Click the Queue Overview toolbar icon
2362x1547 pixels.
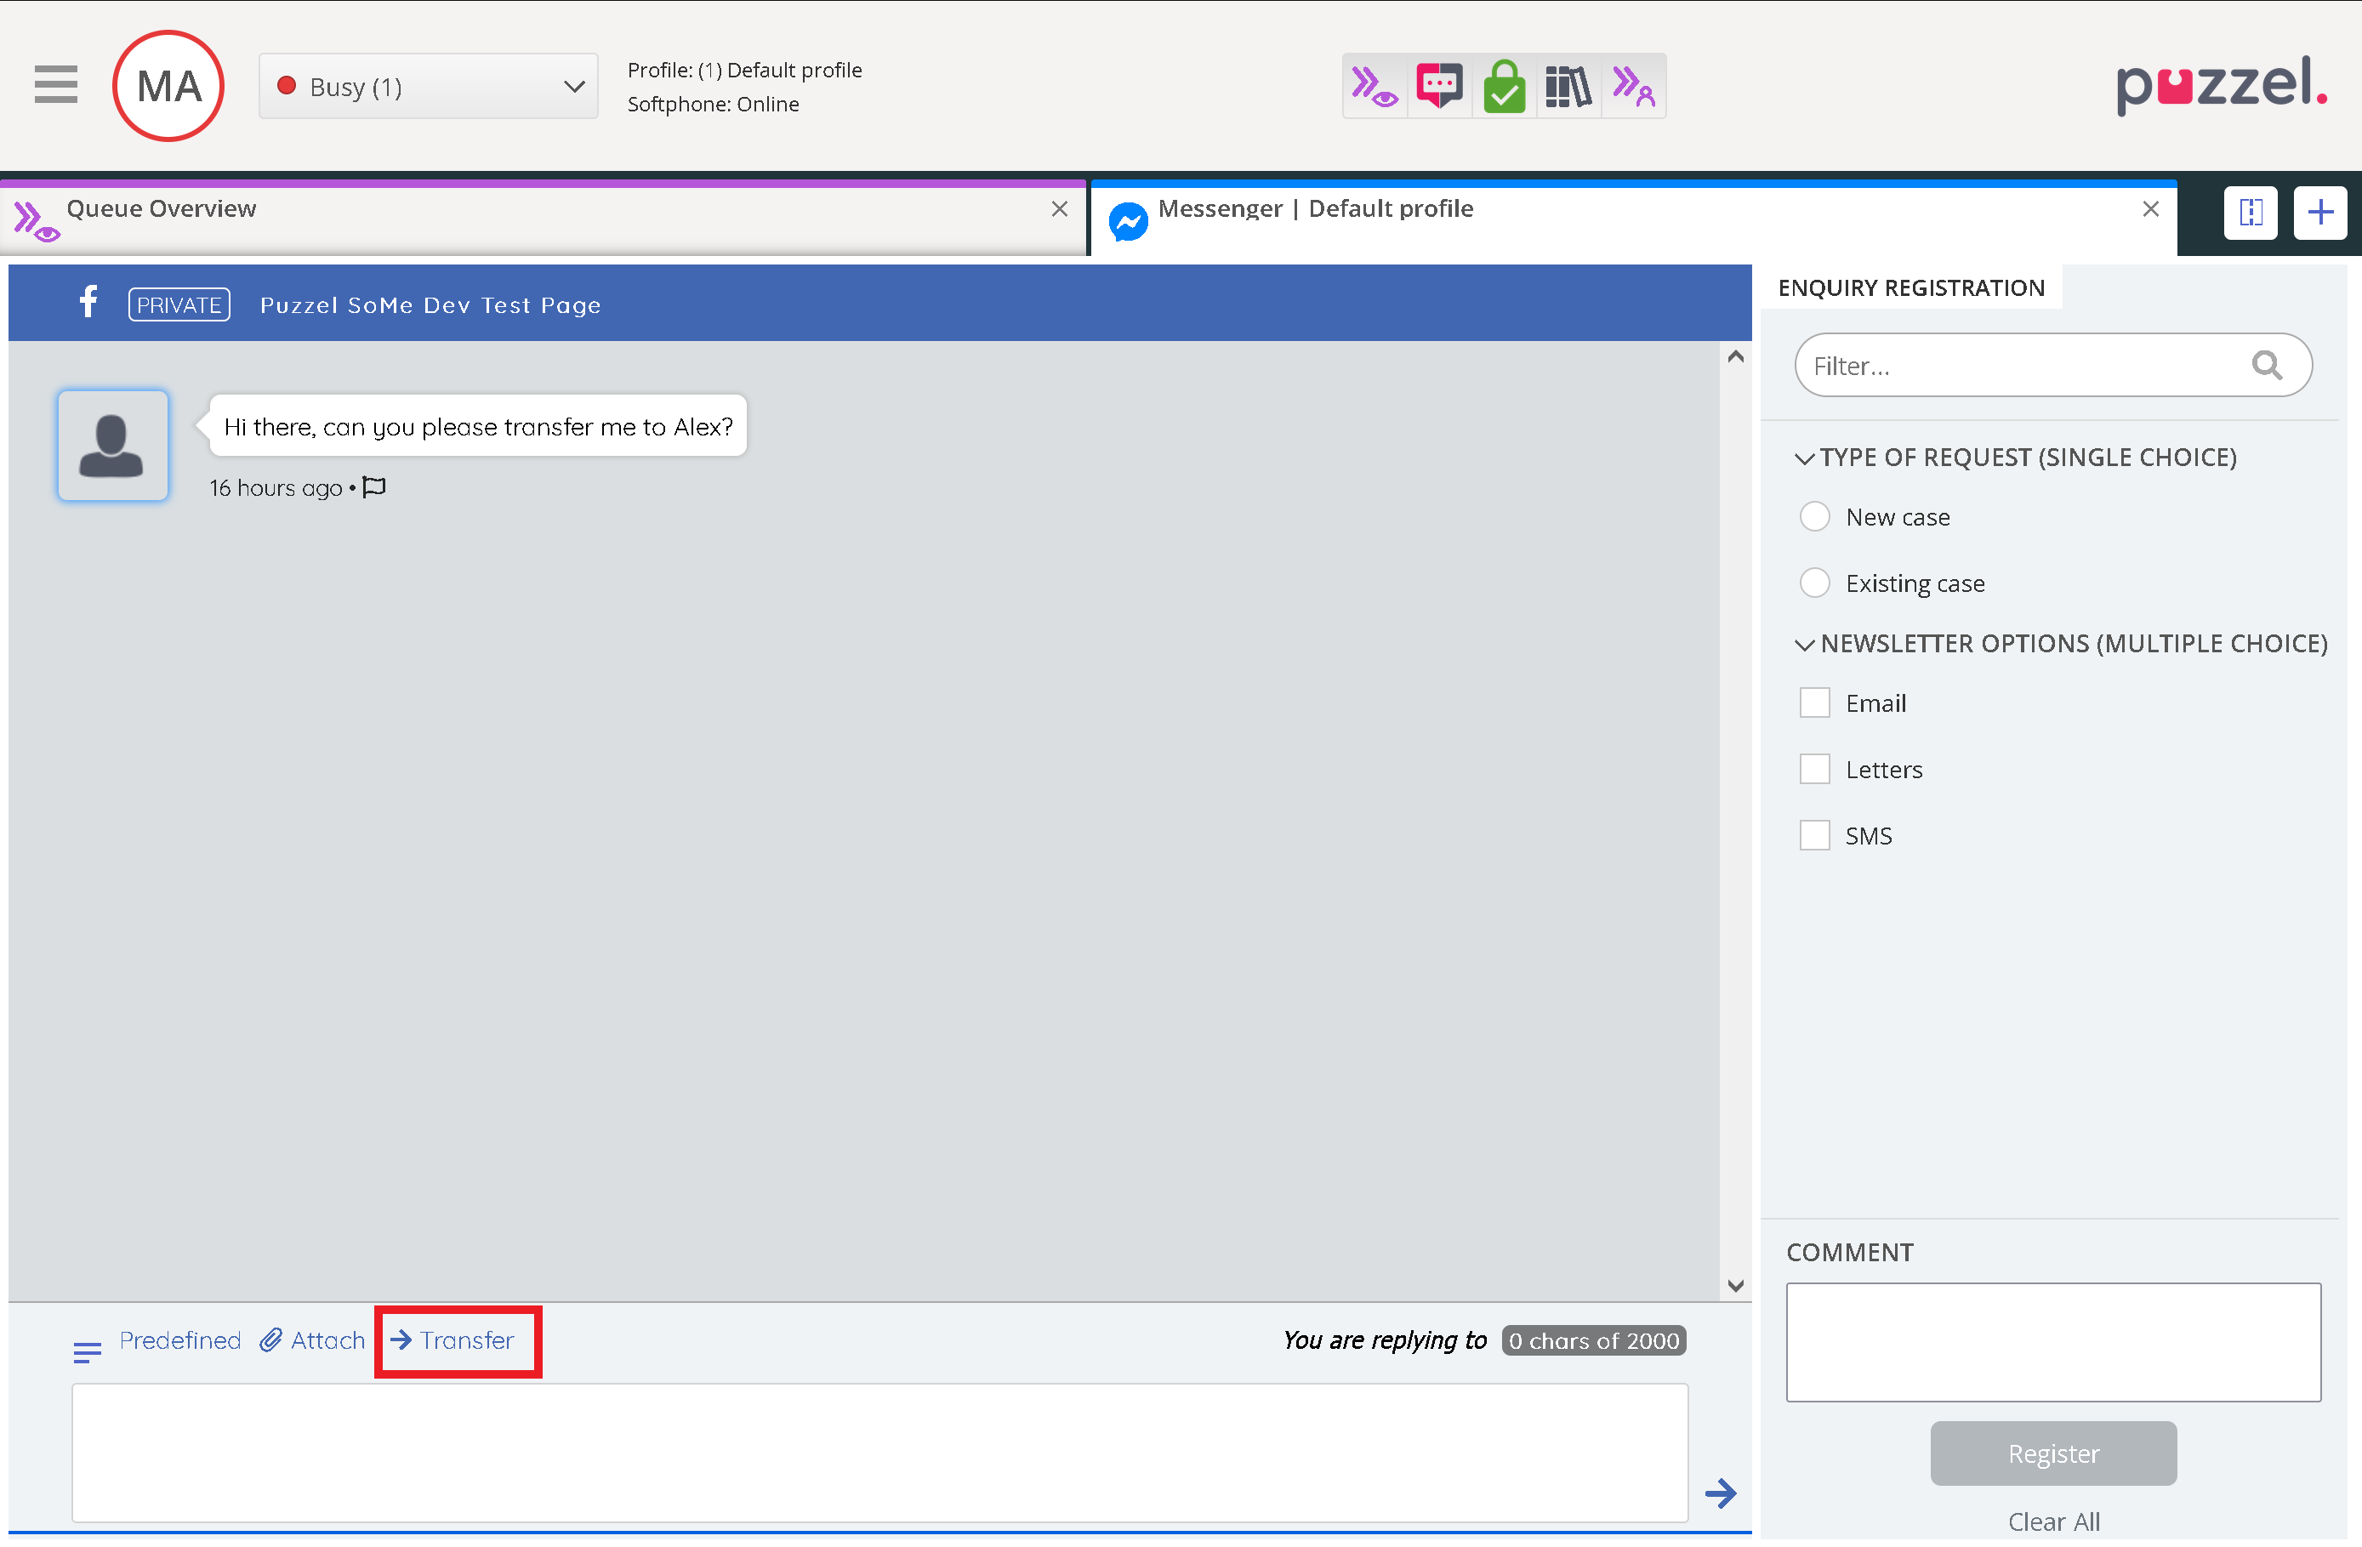1375,88
